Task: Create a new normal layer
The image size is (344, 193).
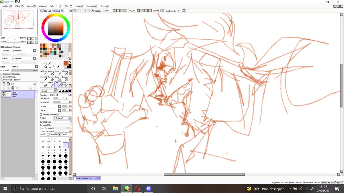Action: [4, 84]
